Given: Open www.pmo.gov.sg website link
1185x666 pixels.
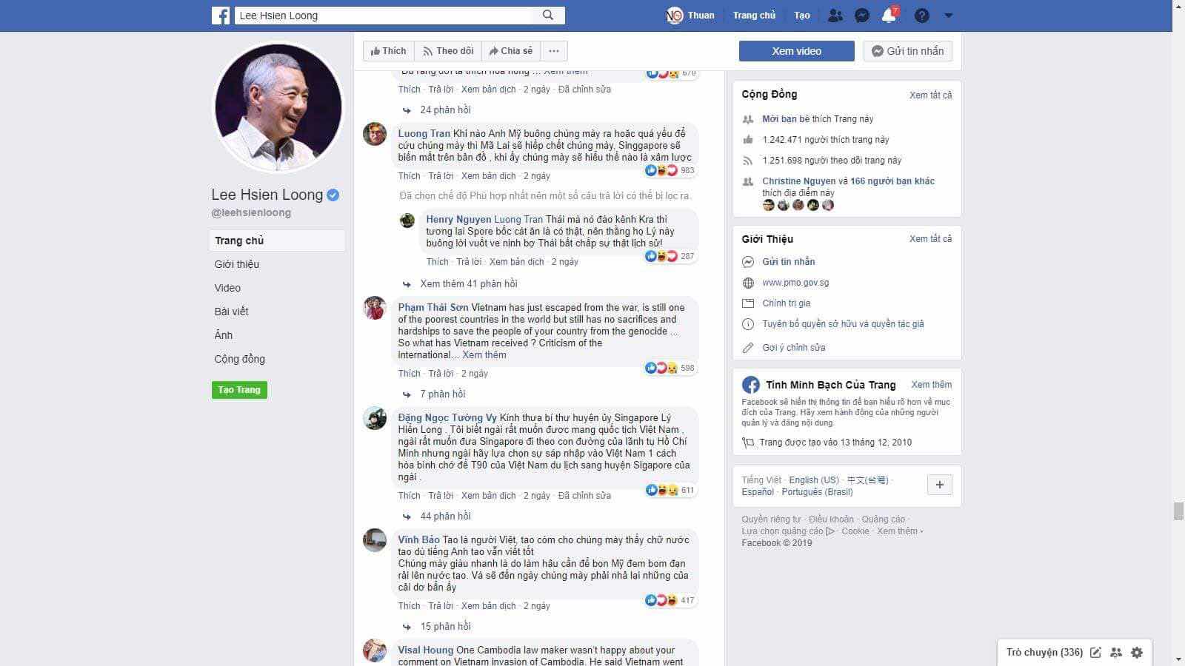Looking at the screenshot, I should coord(795,282).
